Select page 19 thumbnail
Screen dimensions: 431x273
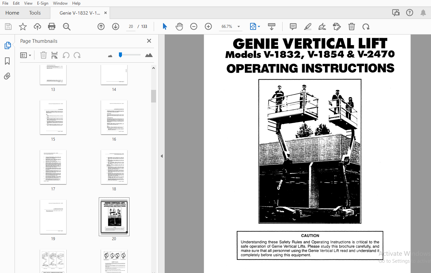[53, 217]
